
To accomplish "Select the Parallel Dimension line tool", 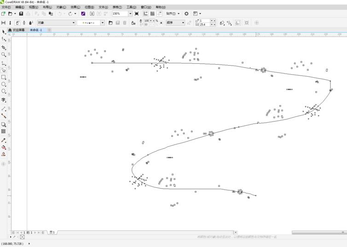I will click(x=4, y=109).
